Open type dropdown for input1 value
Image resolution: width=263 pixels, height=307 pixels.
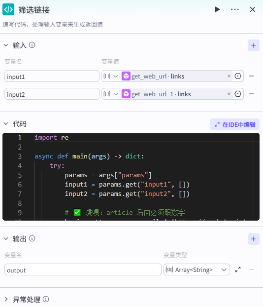(x=111, y=76)
